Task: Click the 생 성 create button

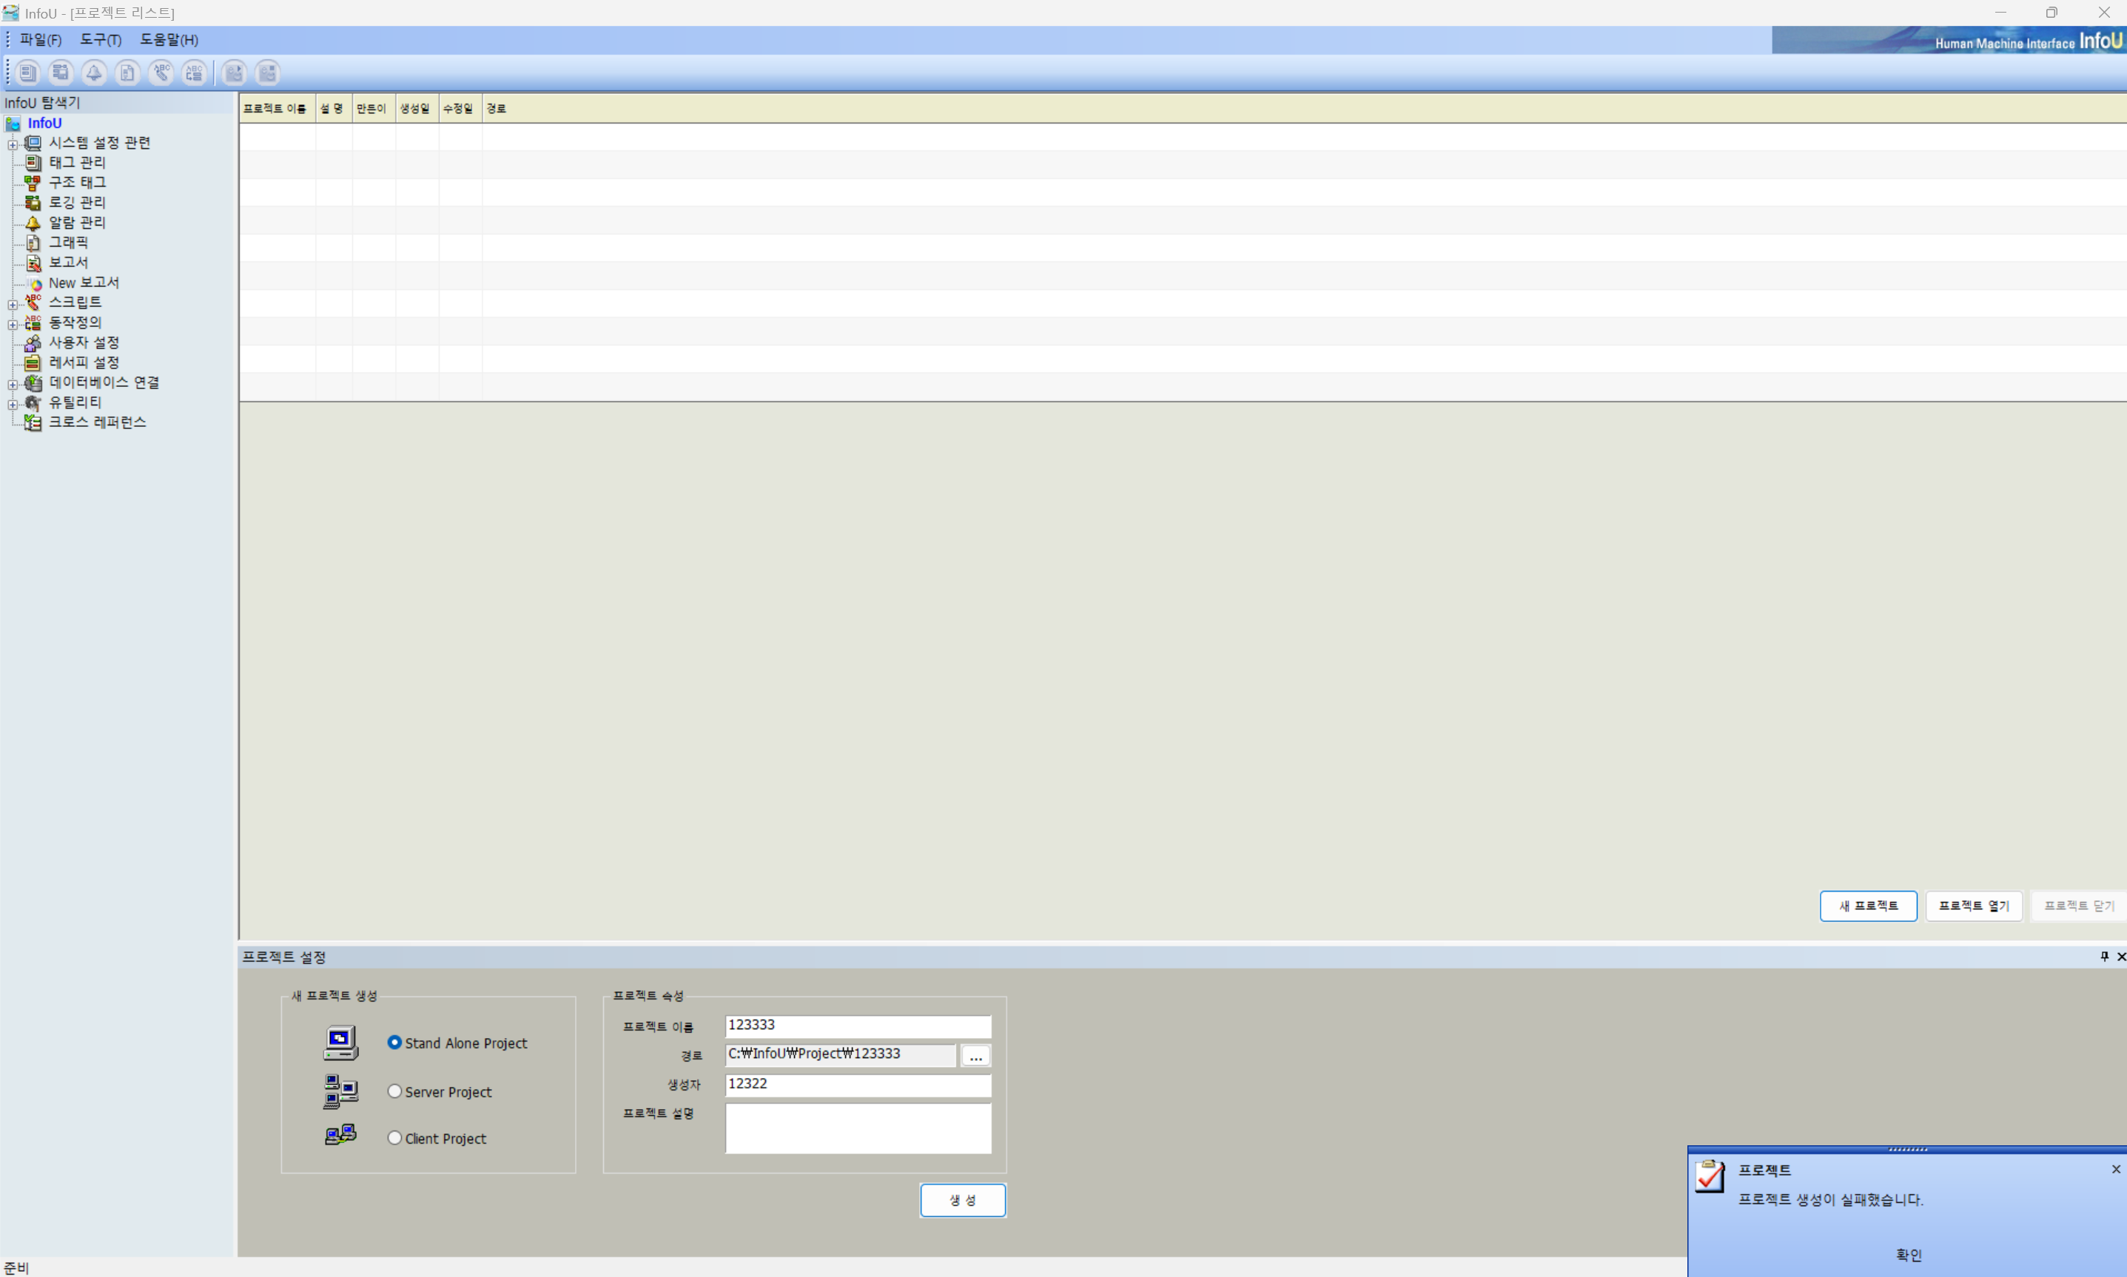Action: tap(962, 1200)
